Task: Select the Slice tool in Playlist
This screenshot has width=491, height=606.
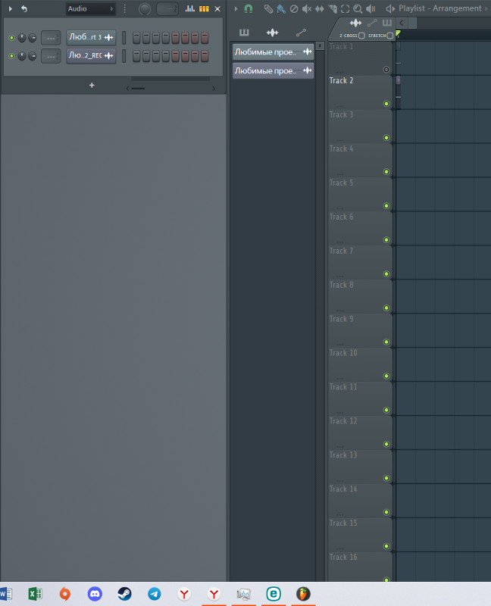Action: click(333, 8)
